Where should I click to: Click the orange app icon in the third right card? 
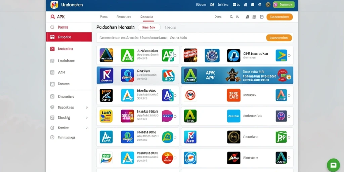tap(234, 95)
